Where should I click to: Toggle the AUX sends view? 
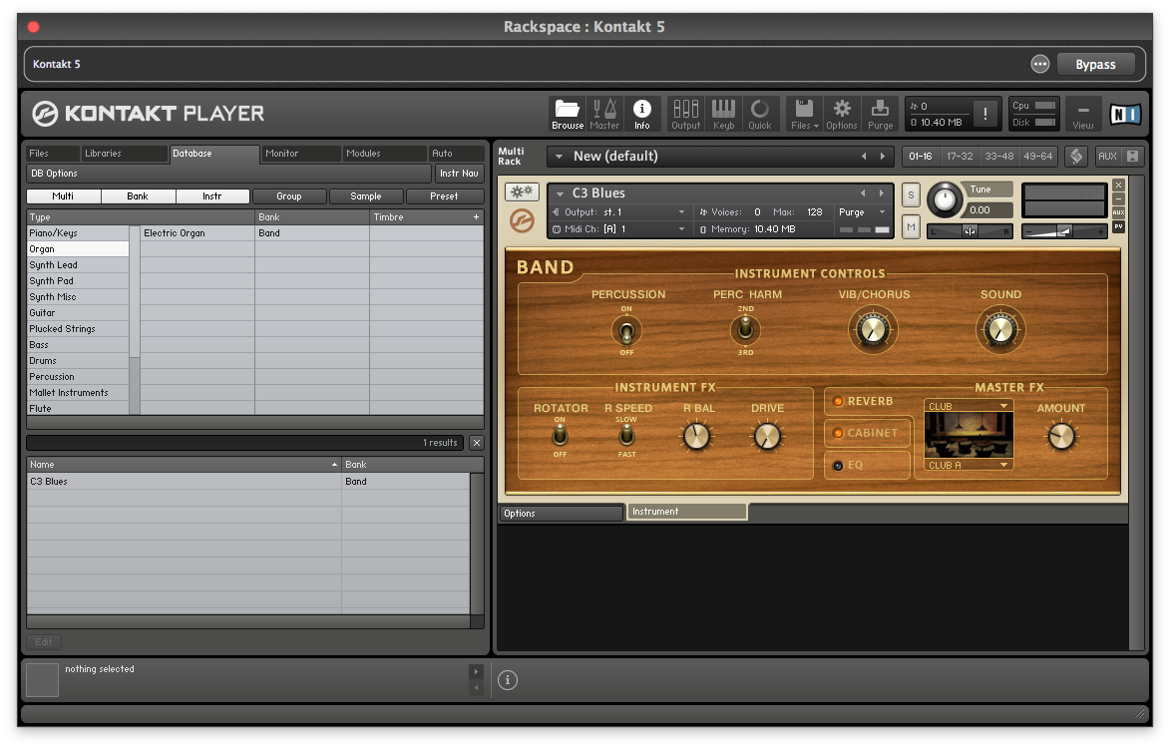point(1107,156)
